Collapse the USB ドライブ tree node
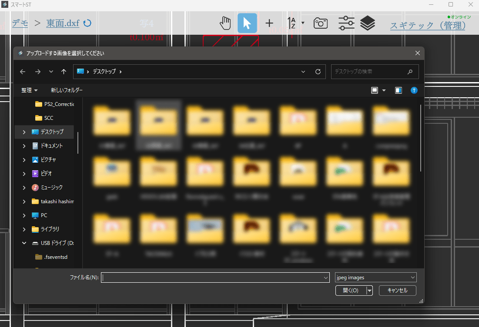The width and height of the screenshot is (479, 327). [24, 243]
